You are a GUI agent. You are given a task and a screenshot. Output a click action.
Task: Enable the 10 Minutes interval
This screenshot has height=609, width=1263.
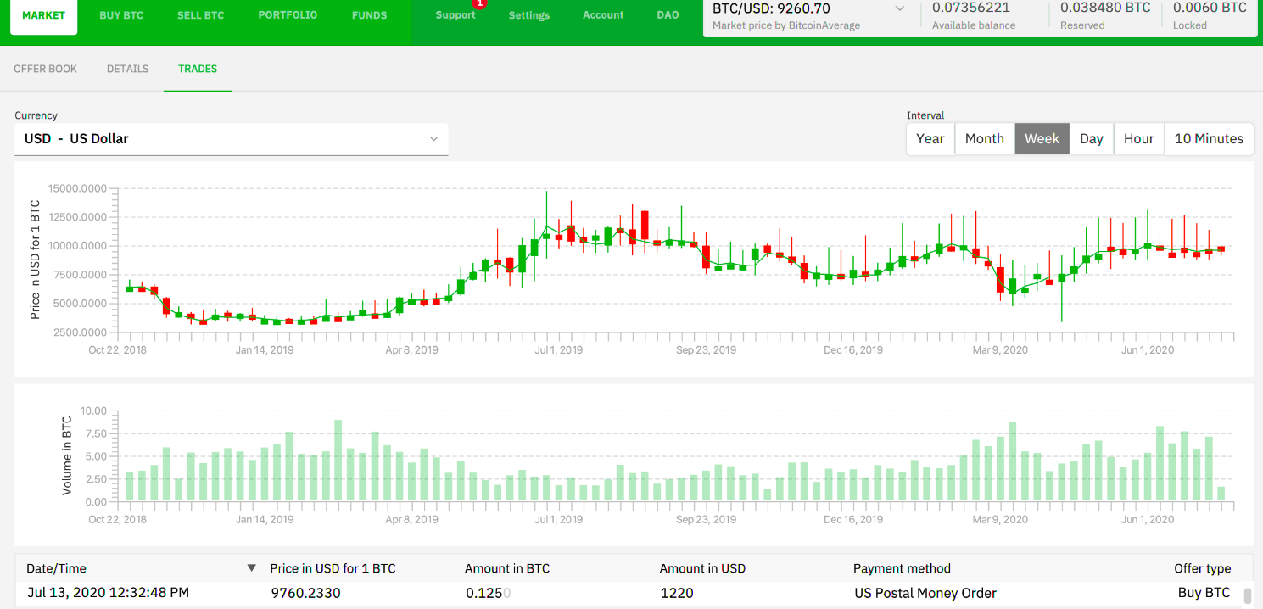1208,138
